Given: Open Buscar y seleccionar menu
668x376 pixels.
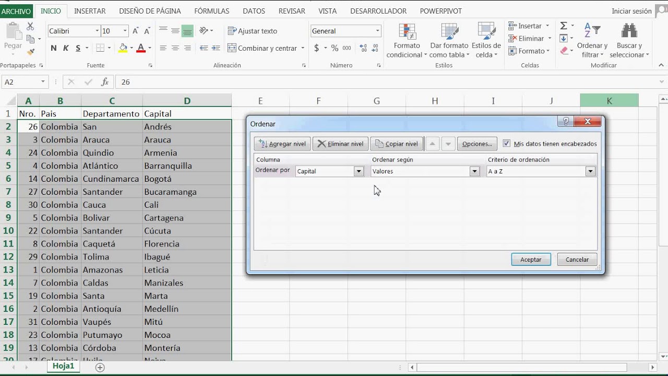Looking at the screenshot, I should click(629, 41).
